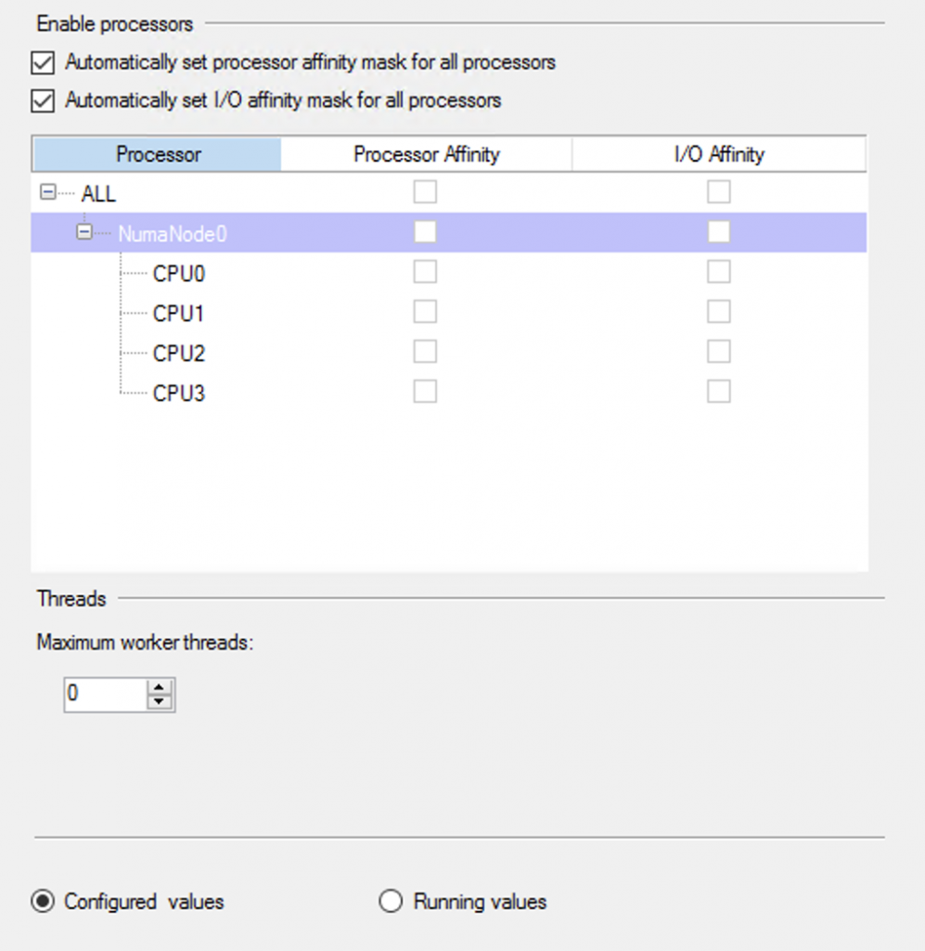Viewport: 925px width, 951px height.
Task: Check the I/O Affinity box for ALL
Action: click(x=719, y=192)
